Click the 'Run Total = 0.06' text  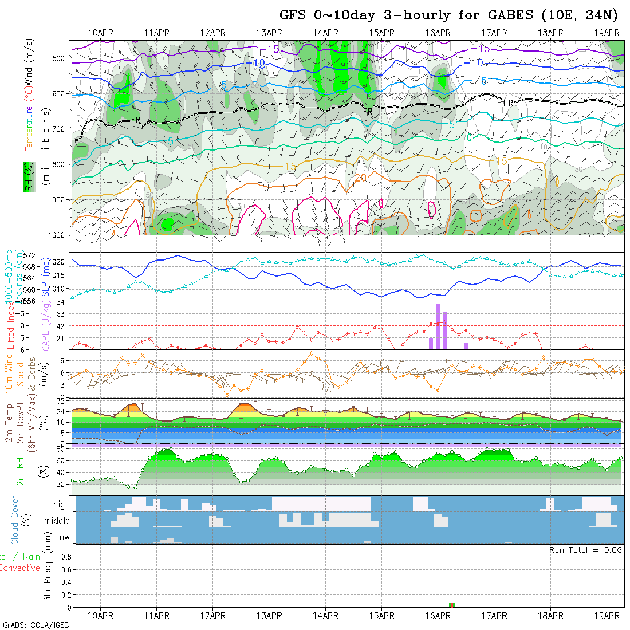pos(585,550)
